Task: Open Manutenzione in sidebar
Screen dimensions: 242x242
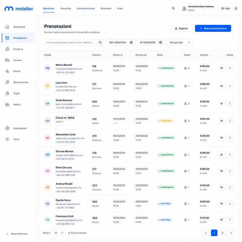Action: 18,82
